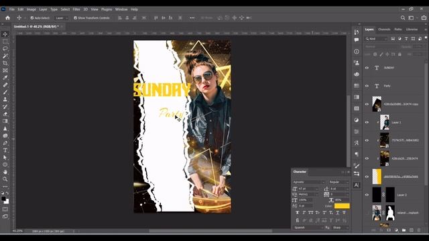
Task: Select the Brush tool
Action: click(5, 92)
